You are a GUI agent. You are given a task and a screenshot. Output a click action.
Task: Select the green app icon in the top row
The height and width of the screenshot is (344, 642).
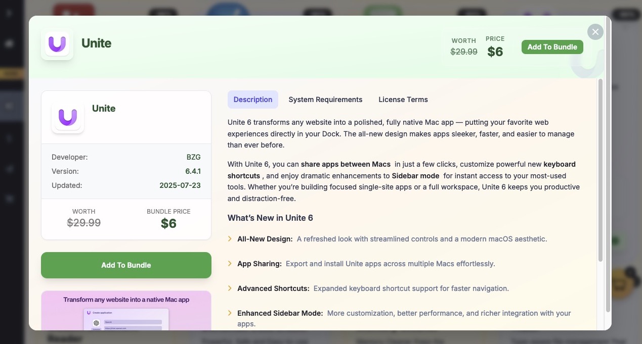coord(383,10)
